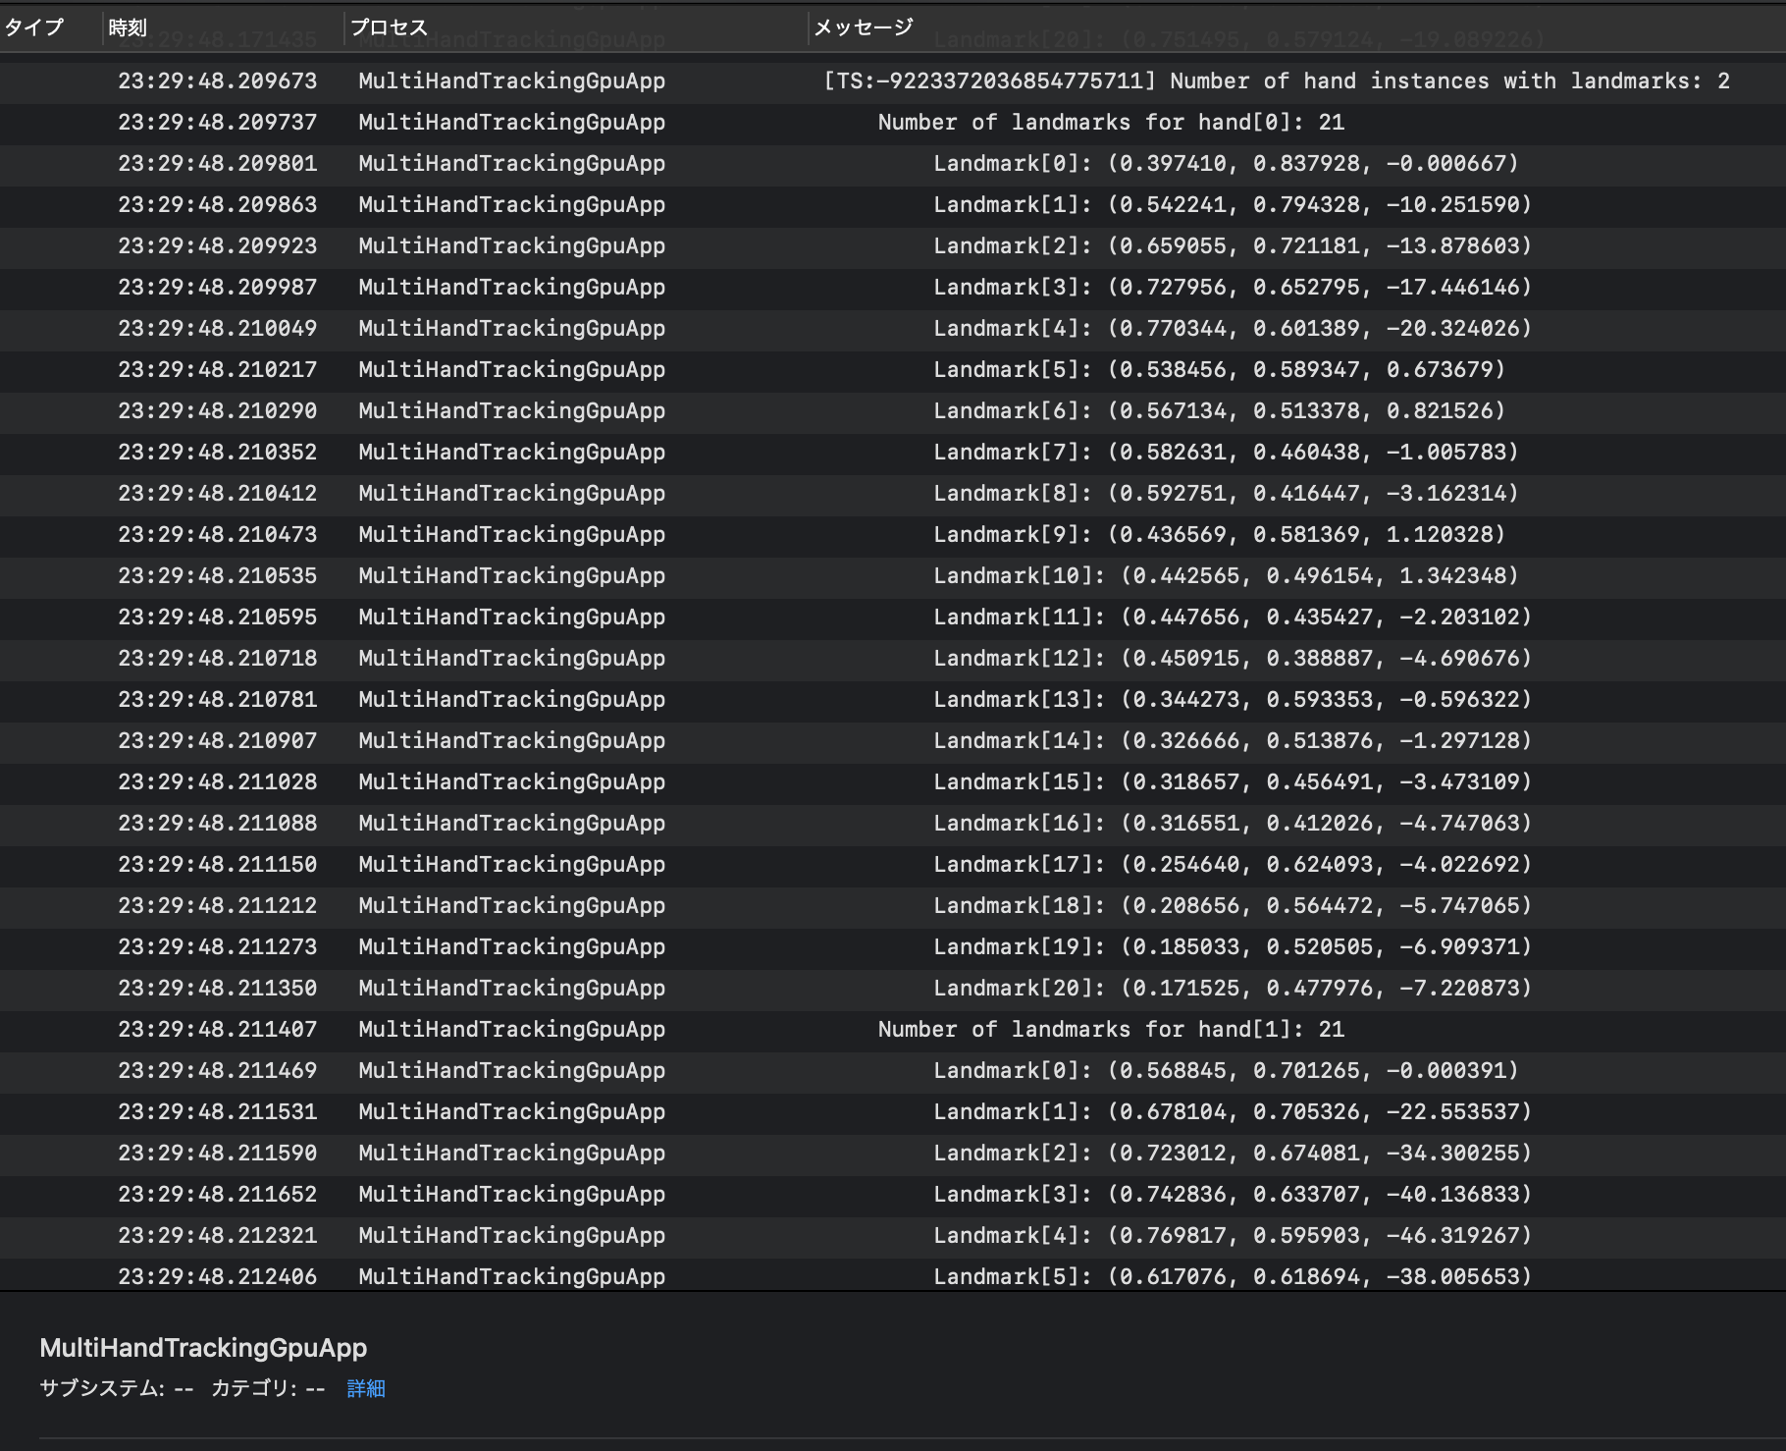Select the "Number of landmarks for hand[1]" row
Screen dimensions: 1786x1451
pos(1110,1030)
